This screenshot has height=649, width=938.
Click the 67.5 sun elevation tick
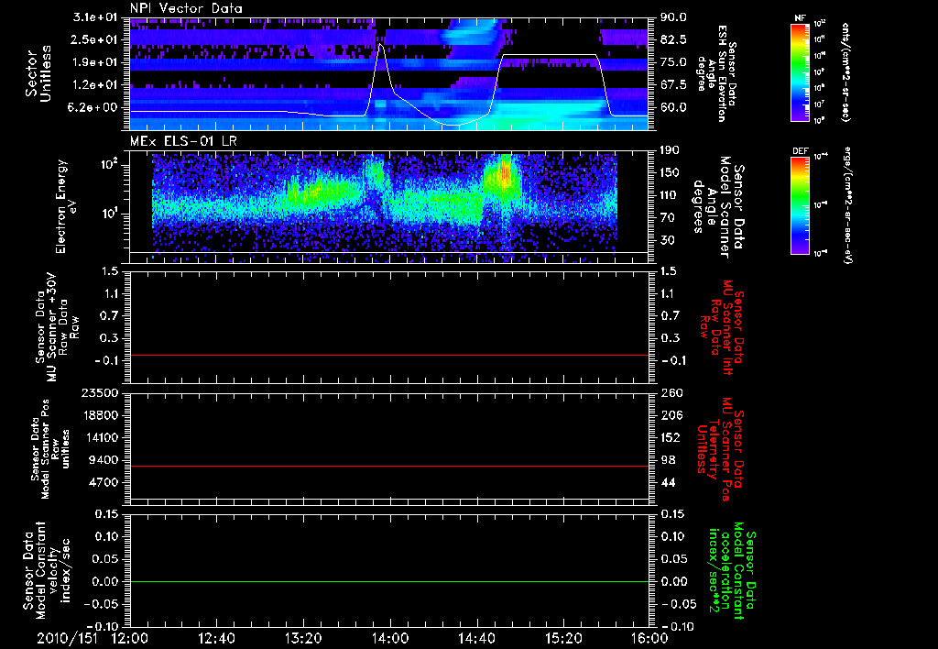673,85
